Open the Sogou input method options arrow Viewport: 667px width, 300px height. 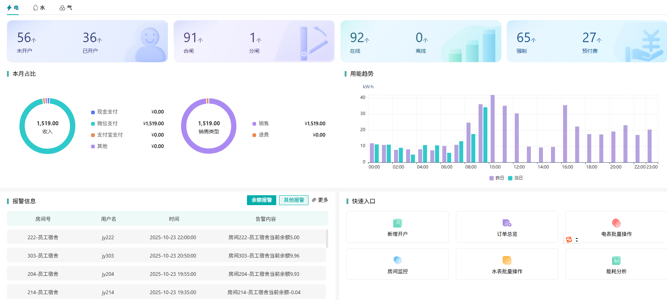[577, 240]
